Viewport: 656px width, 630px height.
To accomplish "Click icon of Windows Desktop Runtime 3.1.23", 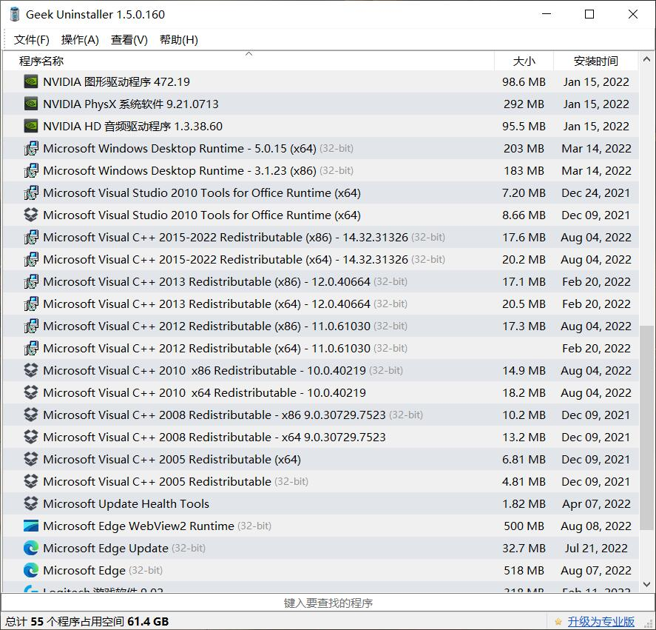I will click(x=31, y=170).
